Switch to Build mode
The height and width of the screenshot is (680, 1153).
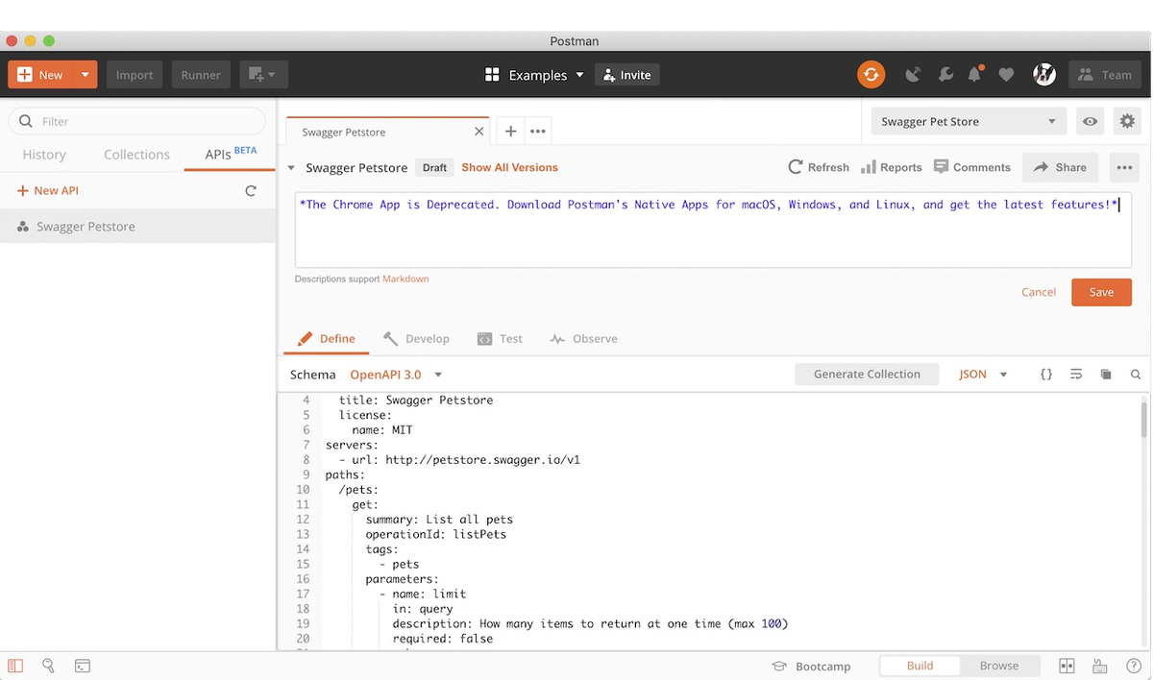920,666
